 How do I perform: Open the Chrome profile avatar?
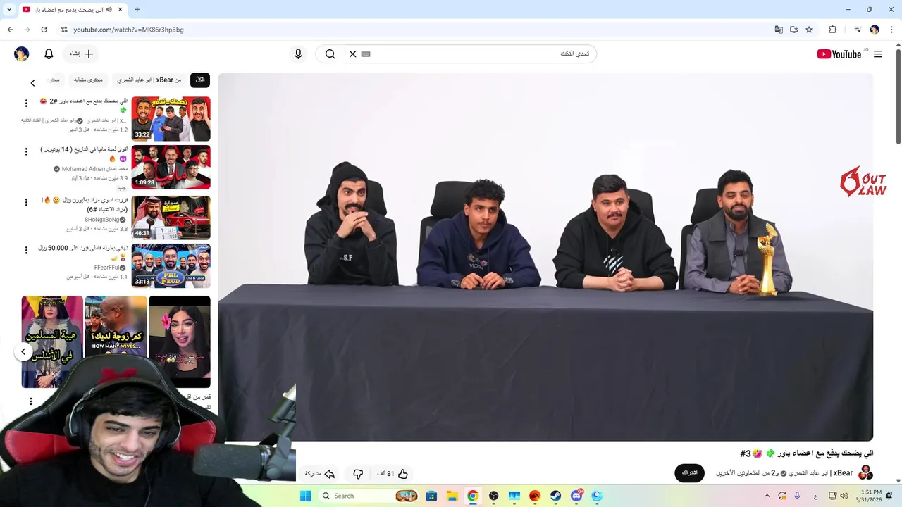point(875,30)
